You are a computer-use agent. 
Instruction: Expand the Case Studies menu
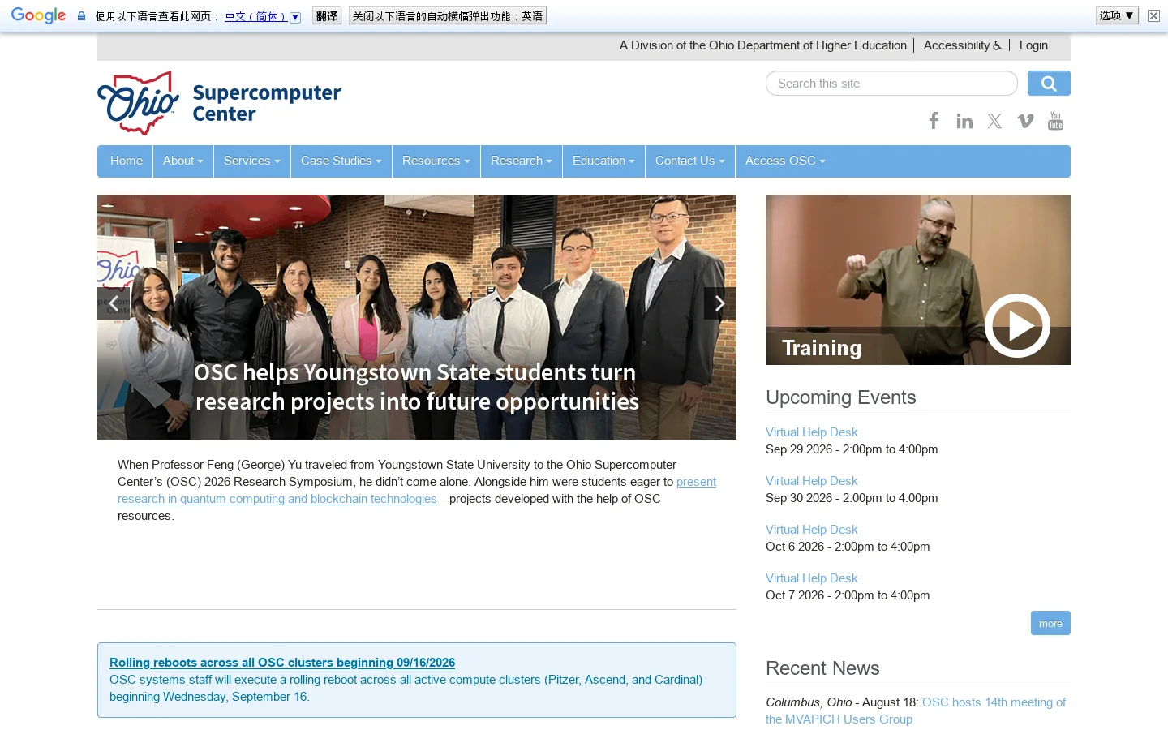click(x=341, y=161)
